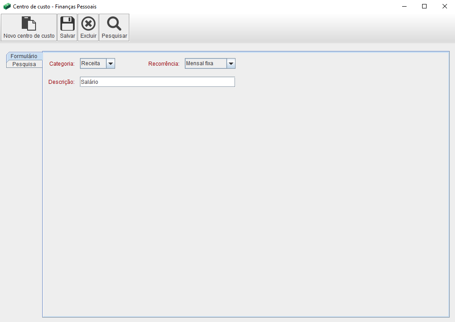Click the Recorrência label
The image size is (455, 322).
tap(164, 64)
